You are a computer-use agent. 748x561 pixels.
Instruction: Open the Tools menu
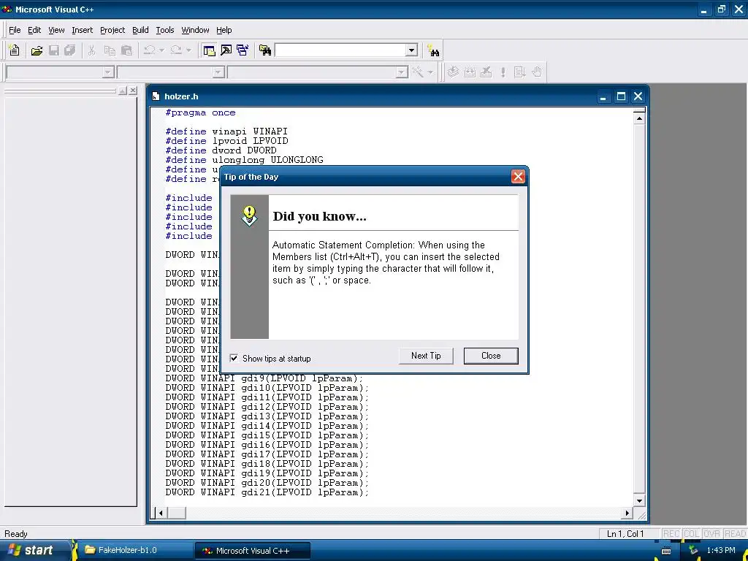click(x=165, y=30)
